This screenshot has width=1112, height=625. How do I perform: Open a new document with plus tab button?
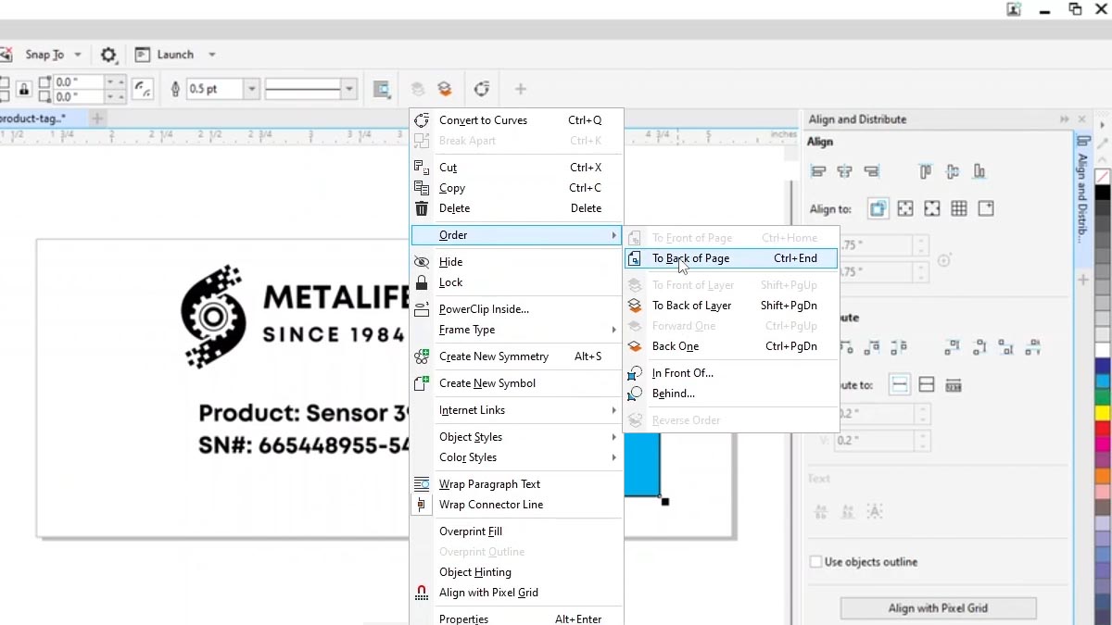pos(97,119)
